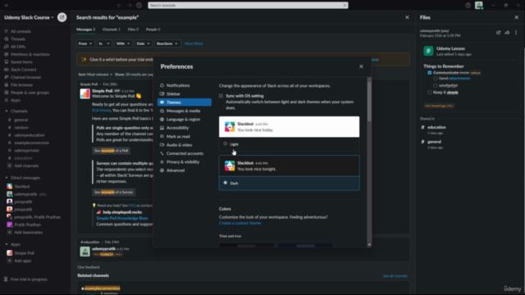The image size is (525, 295).
Task: Click the share file arrow icon
Action: [507, 33]
